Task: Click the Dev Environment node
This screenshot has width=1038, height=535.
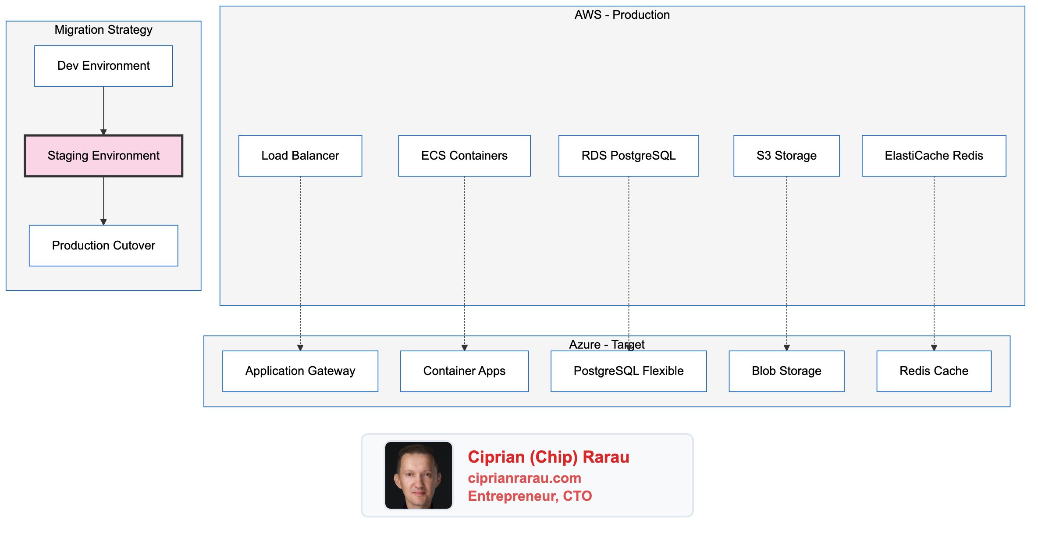Action: pos(103,66)
